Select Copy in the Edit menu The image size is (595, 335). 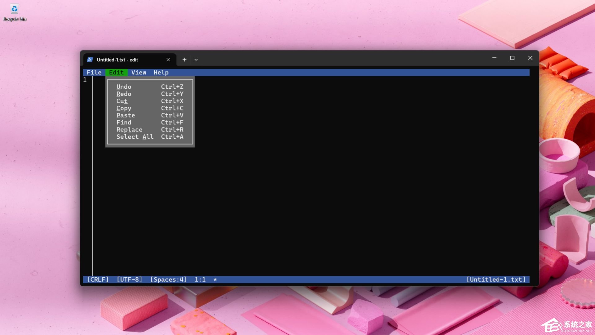coord(124,108)
